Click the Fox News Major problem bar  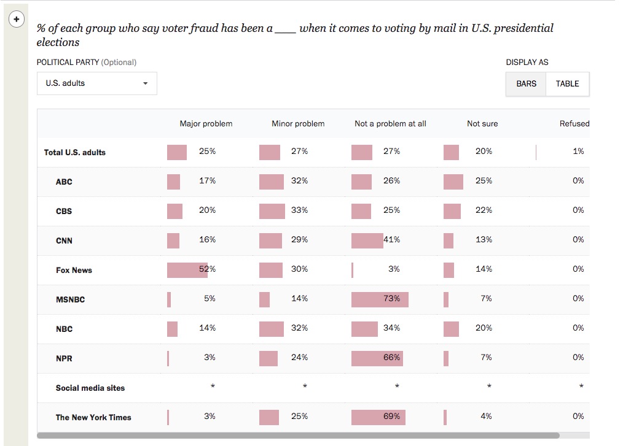187,270
